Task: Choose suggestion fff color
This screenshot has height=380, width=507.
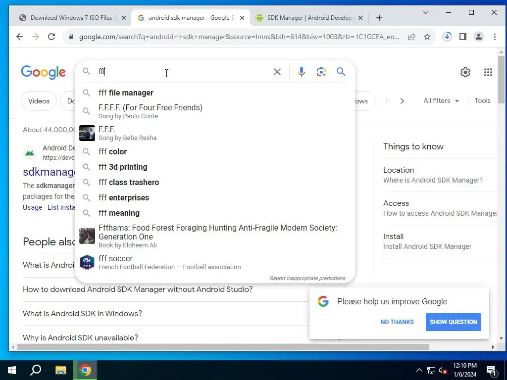Action: pos(215,151)
